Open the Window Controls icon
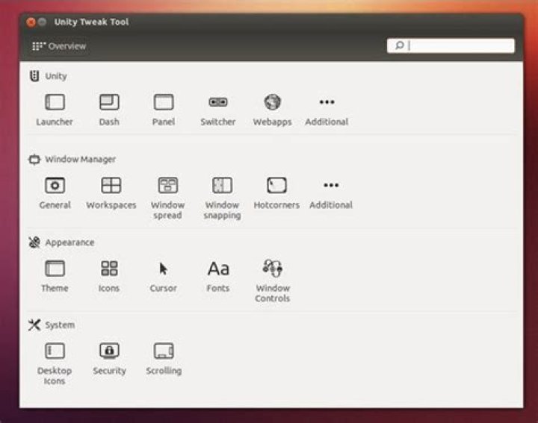This screenshot has width=538, height=423. (x=273, y=268)
